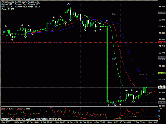The height and width of the screenshot is (124, 166).
Task: Click the 'Current Days Range= 11220' label
Action: pos(28,7)
